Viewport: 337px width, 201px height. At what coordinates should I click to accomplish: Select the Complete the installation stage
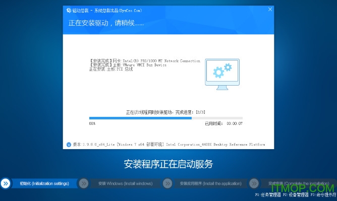point(299,184)
